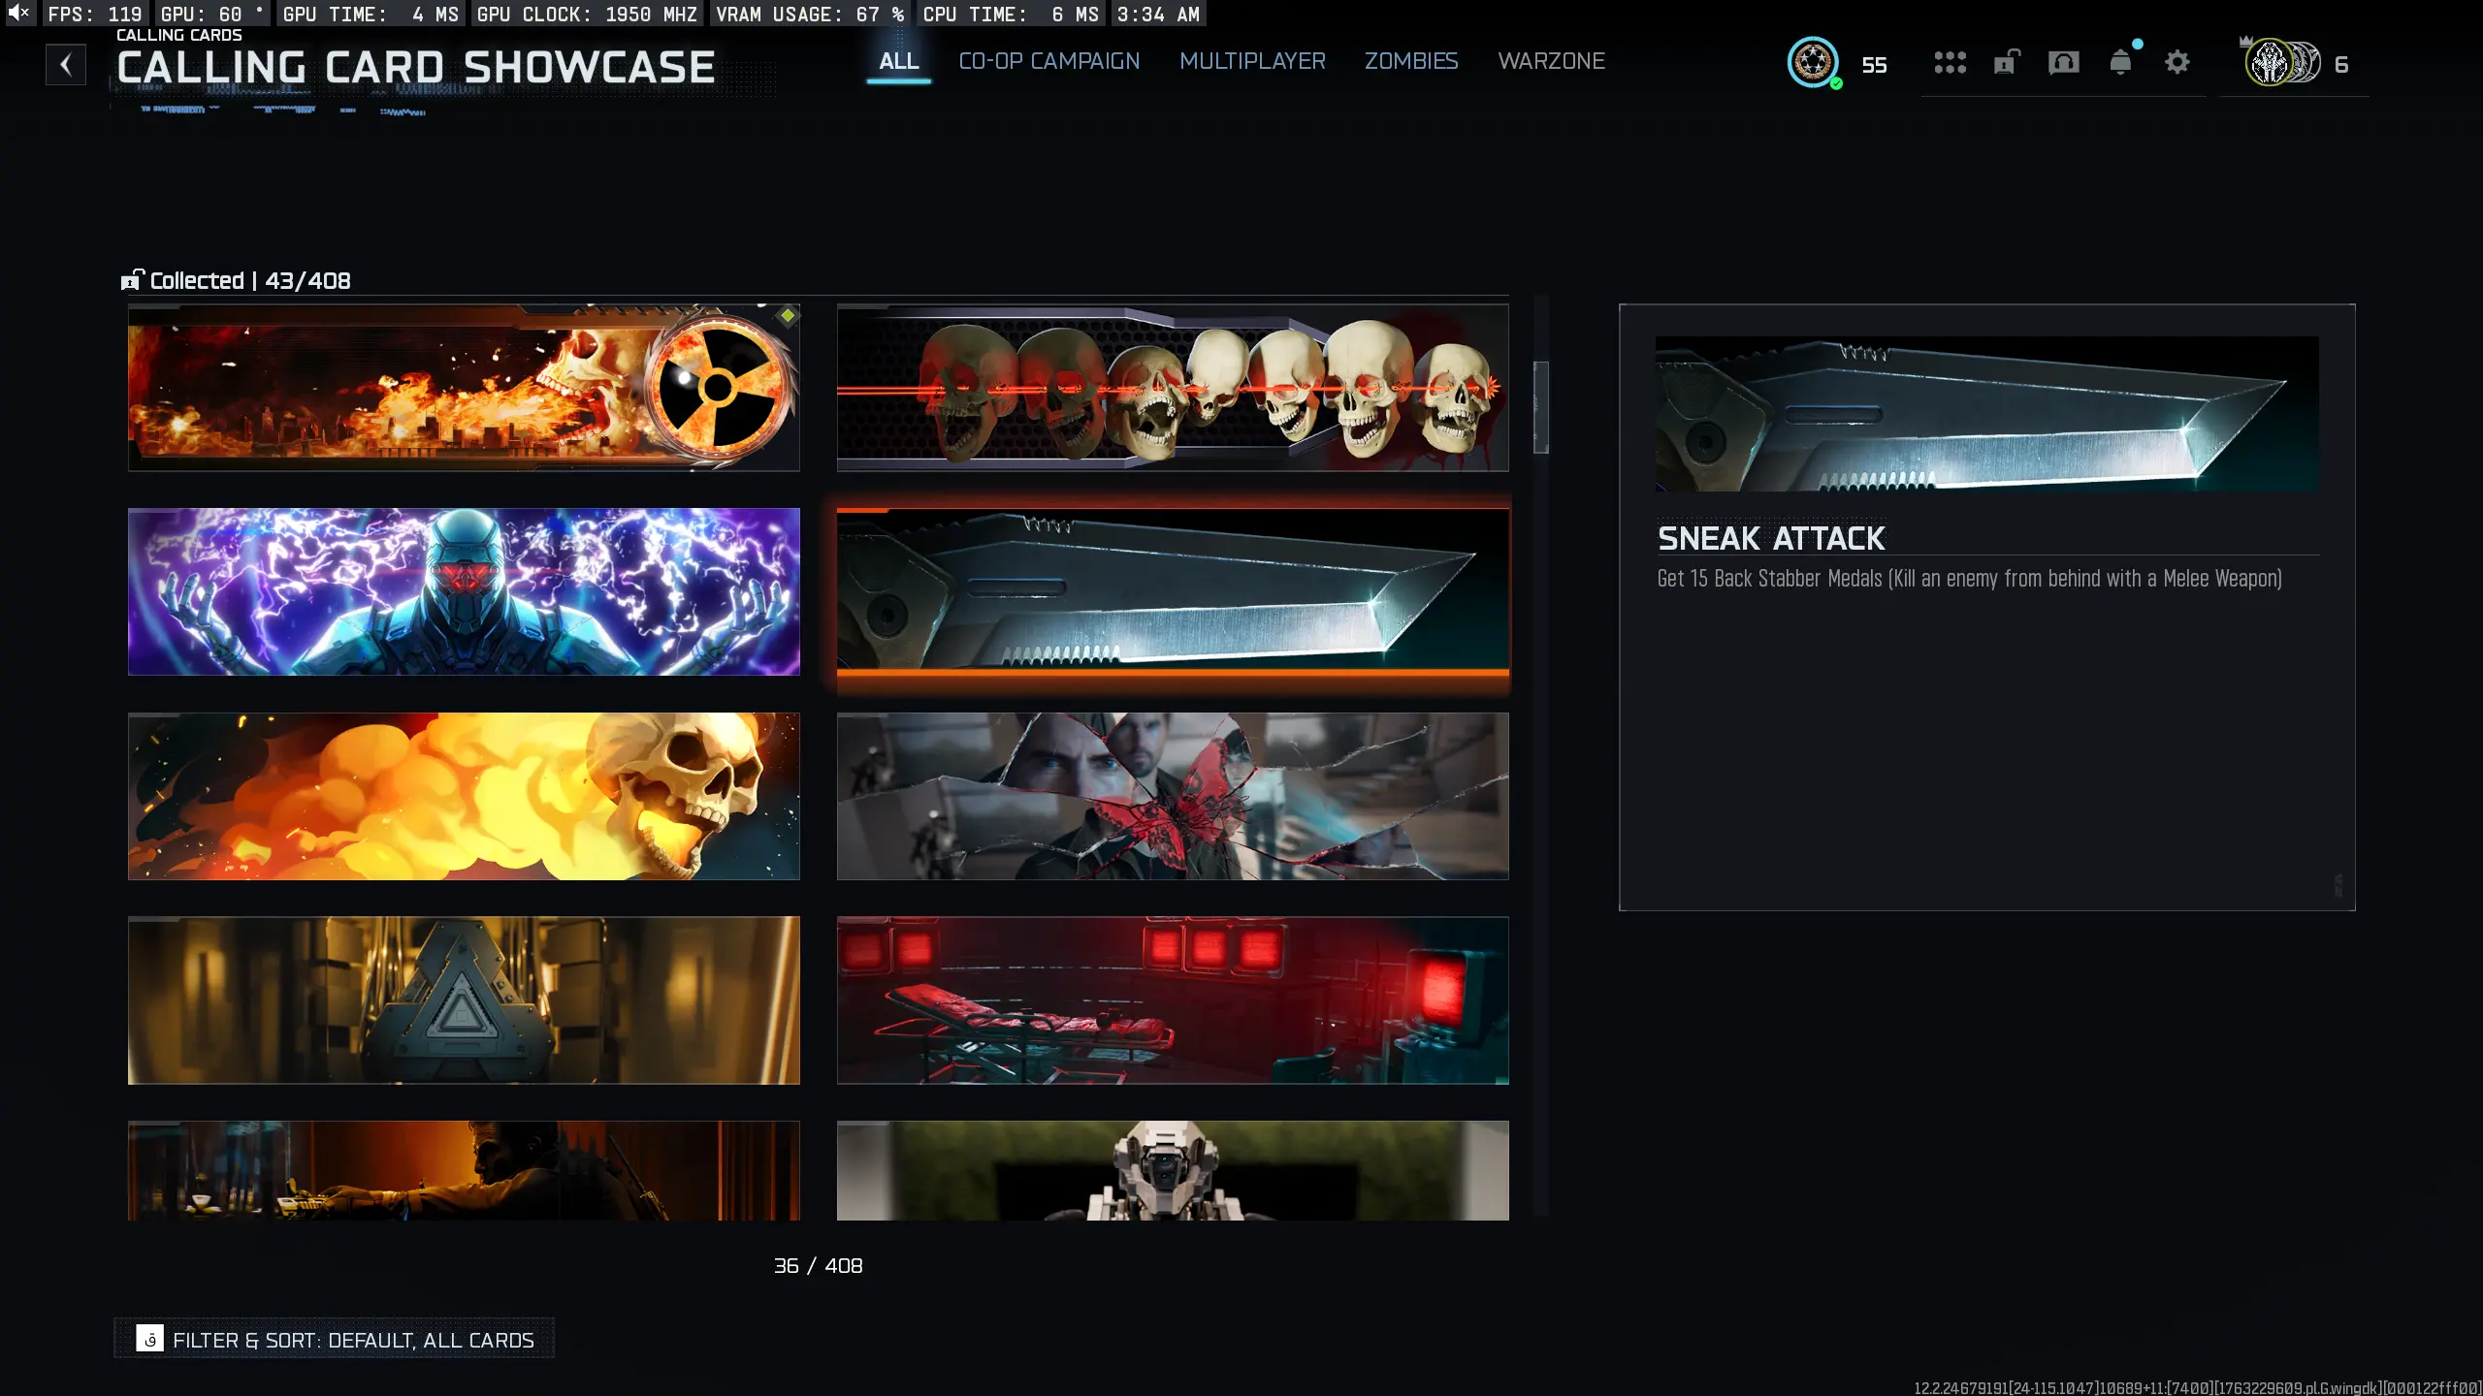This screenshot has height=1396, width=2483.
Task: Open Filter & Sort options
Action: (335, 1339)
